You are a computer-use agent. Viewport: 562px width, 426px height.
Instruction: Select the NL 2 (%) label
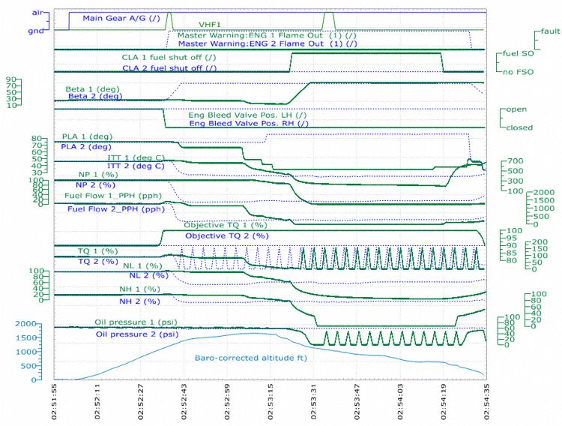click(149, 276)
